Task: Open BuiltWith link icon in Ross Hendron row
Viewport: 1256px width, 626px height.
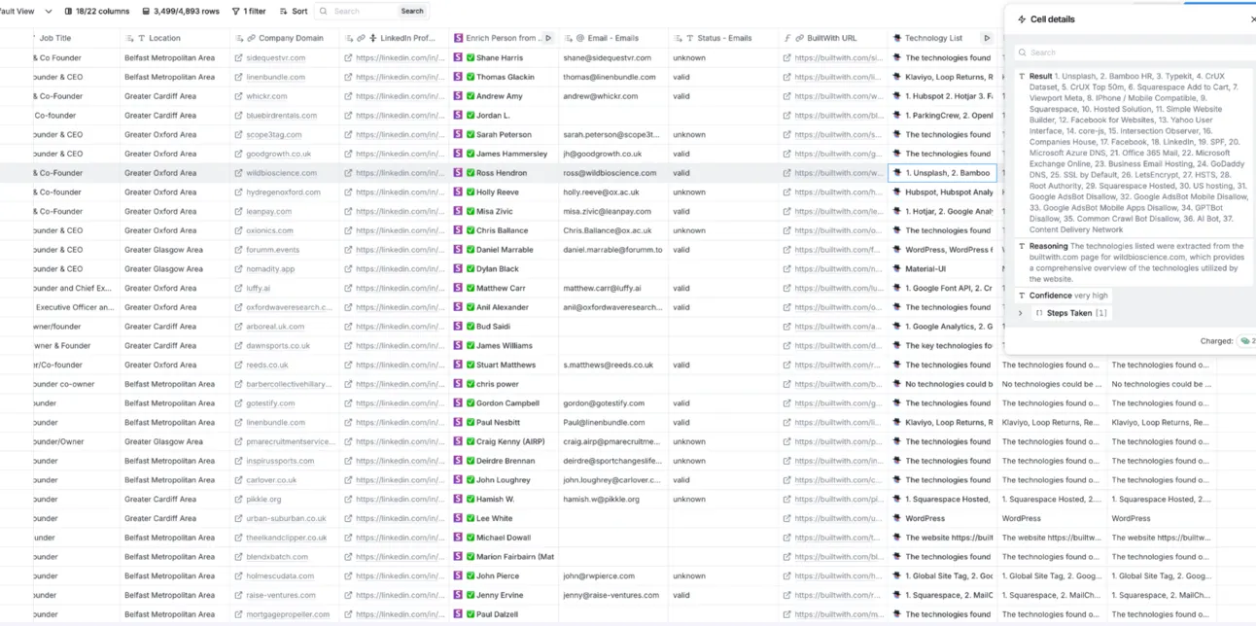Action: (786, 173)
